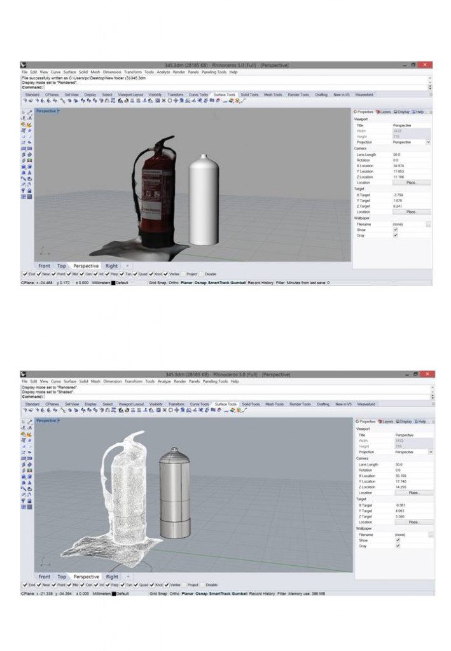
Task: Click Help panel icon in lower window
Action: click(422, 421)
